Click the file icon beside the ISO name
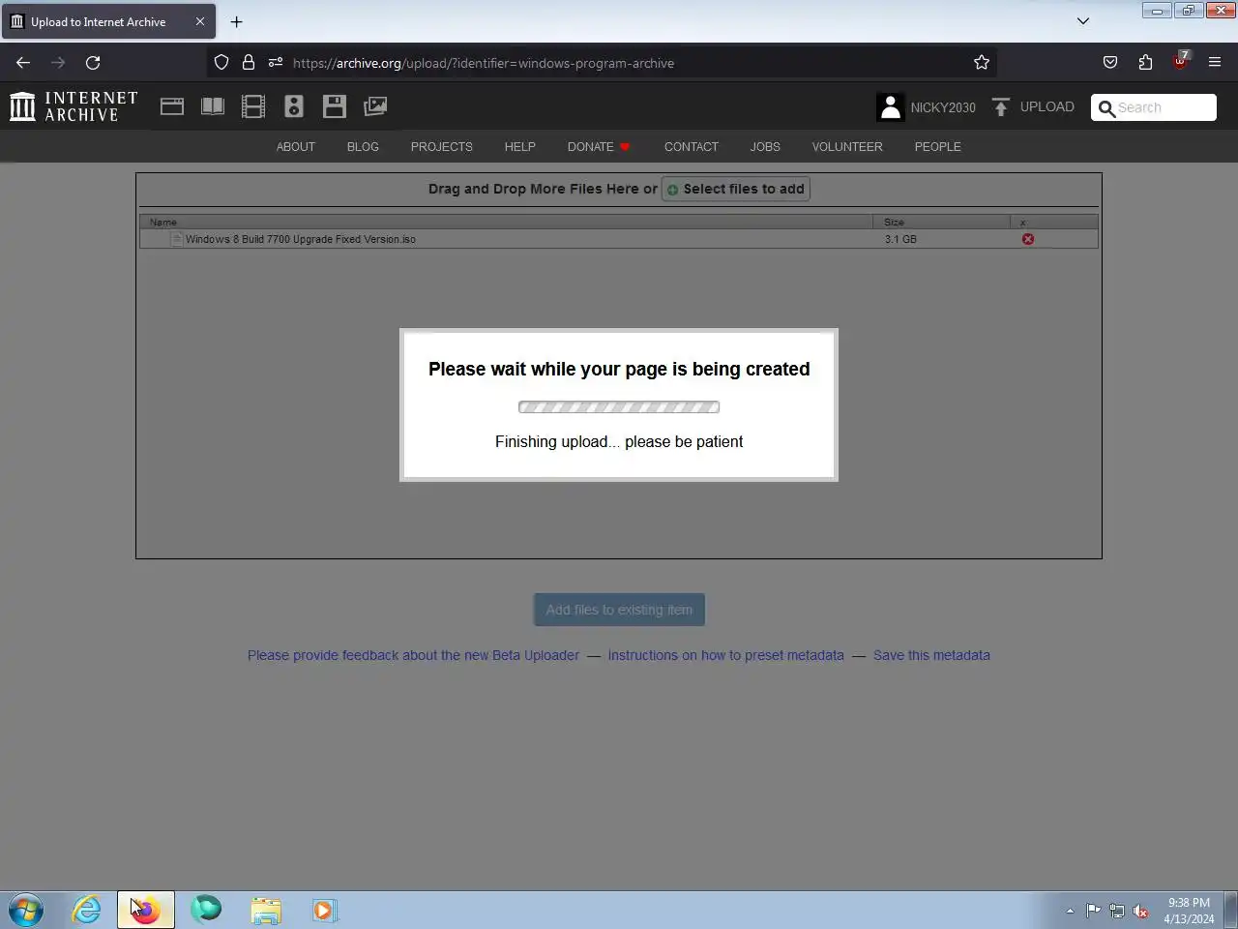This screenshot has height=929, width=1238. [177, 239]
